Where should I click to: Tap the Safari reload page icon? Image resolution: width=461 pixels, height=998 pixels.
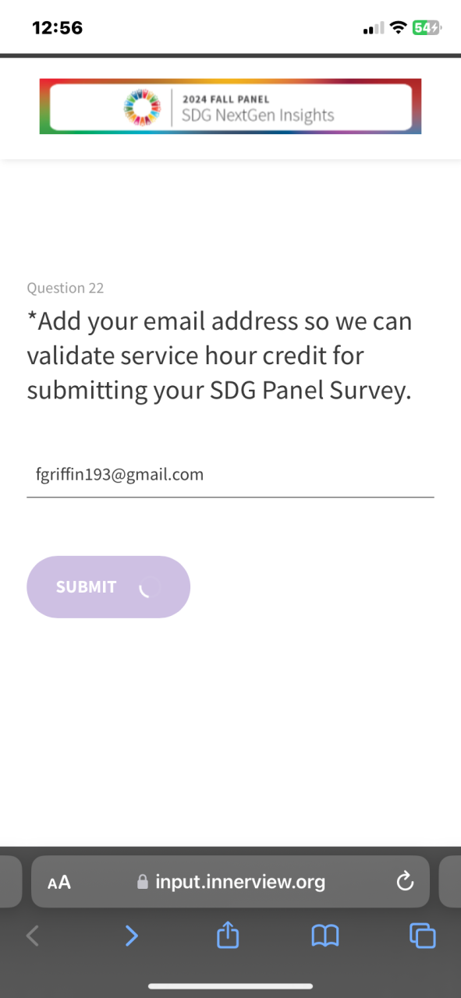404,882
